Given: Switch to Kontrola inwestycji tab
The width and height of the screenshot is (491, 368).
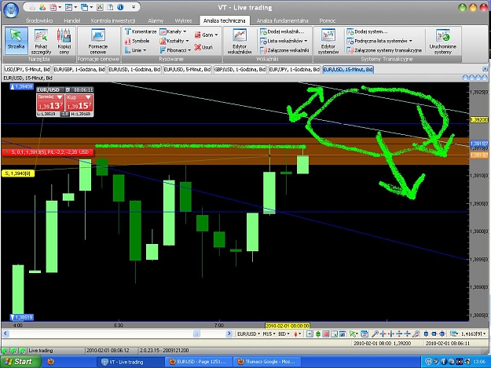Looking at the screenshot, I should 113,20.
